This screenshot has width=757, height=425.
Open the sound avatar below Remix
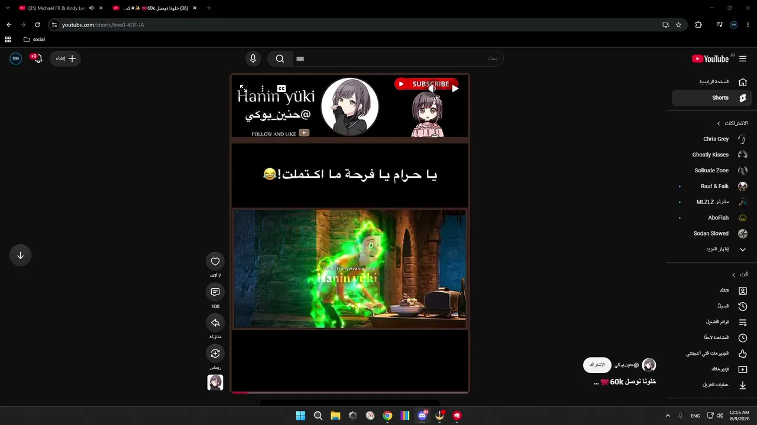coord(215,382)
